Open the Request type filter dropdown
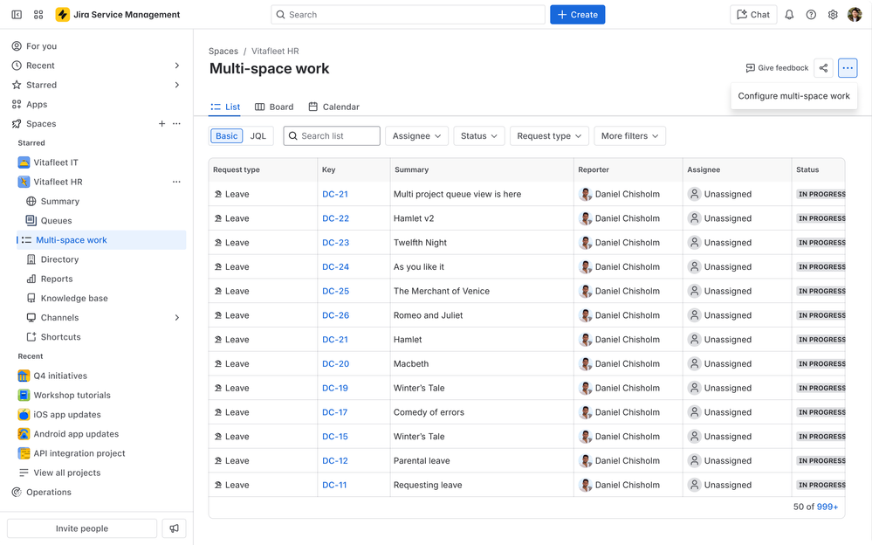 [549, 136]
